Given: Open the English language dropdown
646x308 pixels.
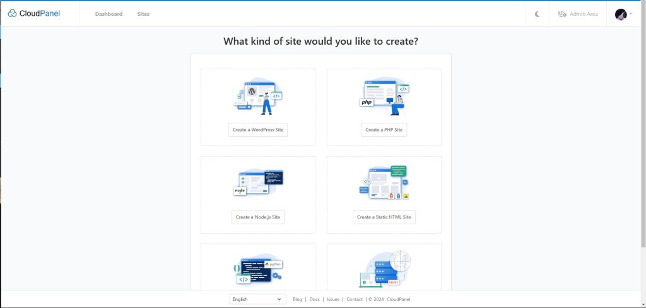Looking at the screenshot, I should pos(257,299).
